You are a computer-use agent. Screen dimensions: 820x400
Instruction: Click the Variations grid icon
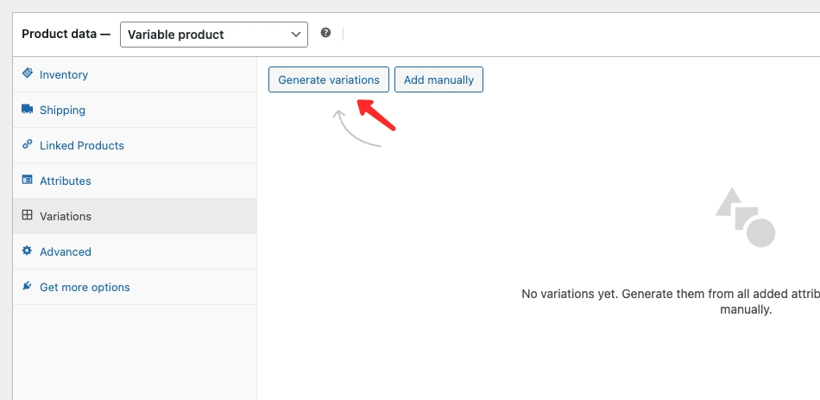click(x=28, y=216)
